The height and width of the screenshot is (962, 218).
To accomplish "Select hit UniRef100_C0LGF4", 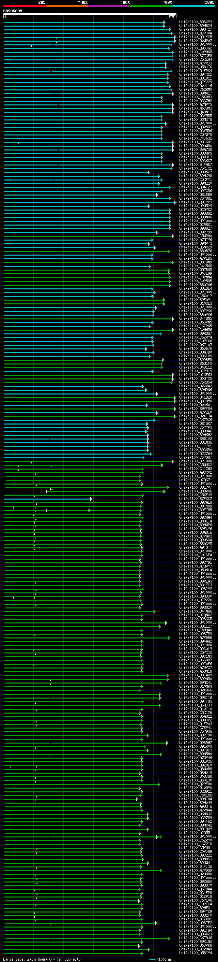I will (x=196, y=555).
